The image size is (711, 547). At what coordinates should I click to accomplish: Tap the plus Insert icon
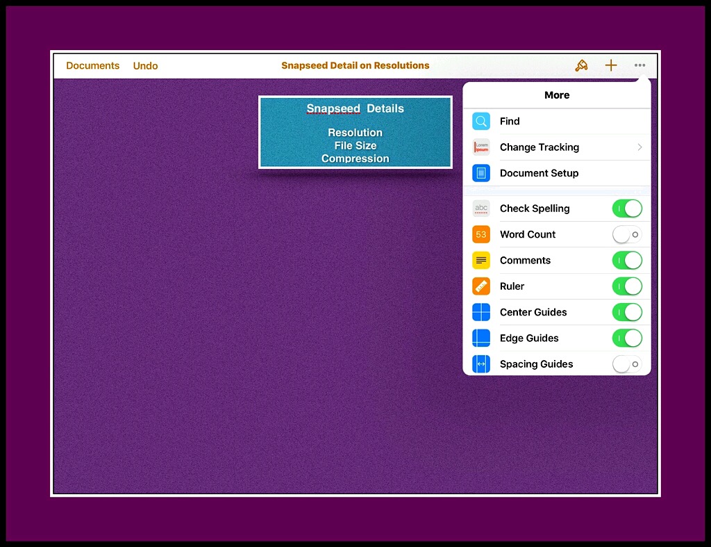[611, 65]
